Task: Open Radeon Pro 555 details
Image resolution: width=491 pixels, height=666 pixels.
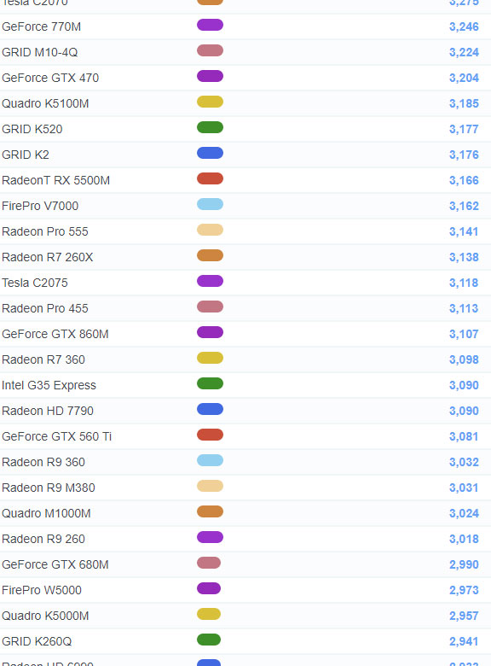Action: point(45,231)
